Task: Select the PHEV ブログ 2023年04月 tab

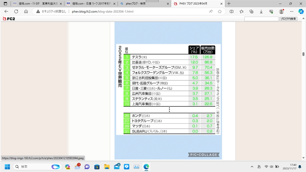Action: coord(198,4)
